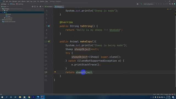
Task: Hide the Project tool window
Action: [43, 7]
